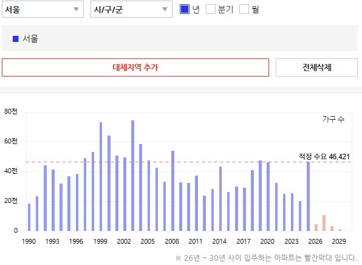Click the 1999 bar in the chart
Screen dimensions: 362x265
coord(101,176)
